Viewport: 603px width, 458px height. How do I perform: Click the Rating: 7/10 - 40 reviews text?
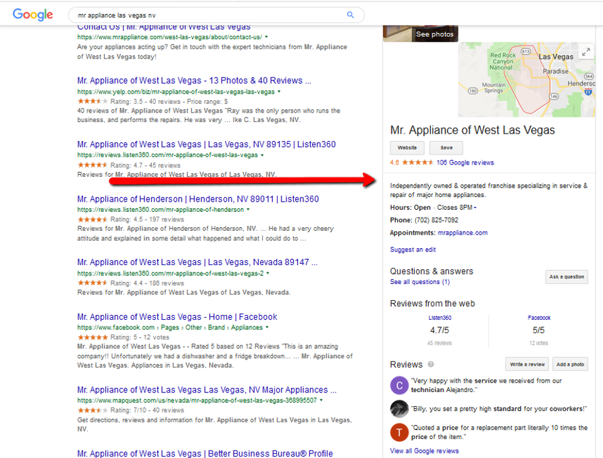click(147, 410)
